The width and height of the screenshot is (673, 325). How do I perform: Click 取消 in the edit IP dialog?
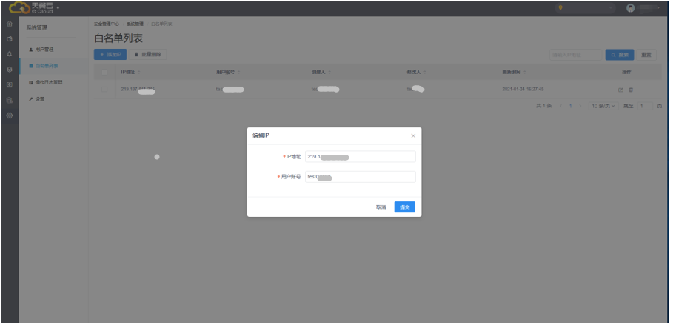pyautogui.click(x=381, y=207)
